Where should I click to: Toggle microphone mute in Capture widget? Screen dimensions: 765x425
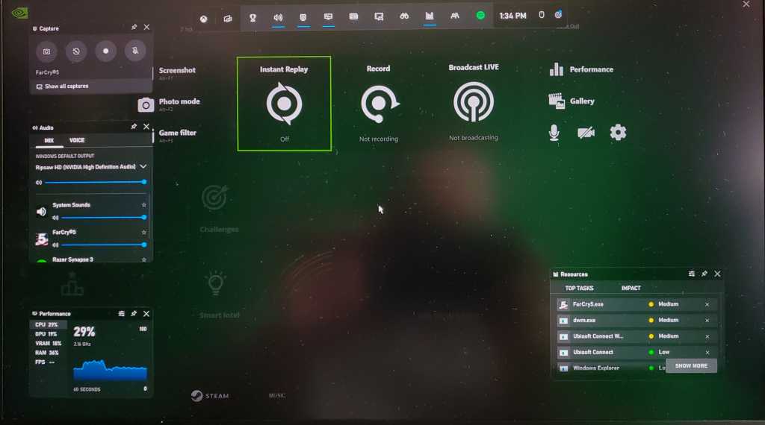pos(135,51)
